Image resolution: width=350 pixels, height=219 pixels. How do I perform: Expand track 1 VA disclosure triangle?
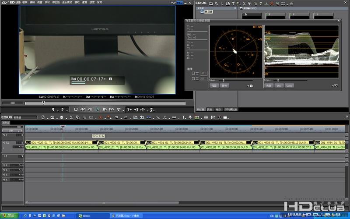(x=3, y=143)
